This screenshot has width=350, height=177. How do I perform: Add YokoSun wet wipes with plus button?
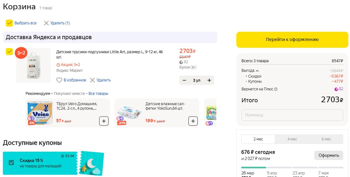(193, 121)
